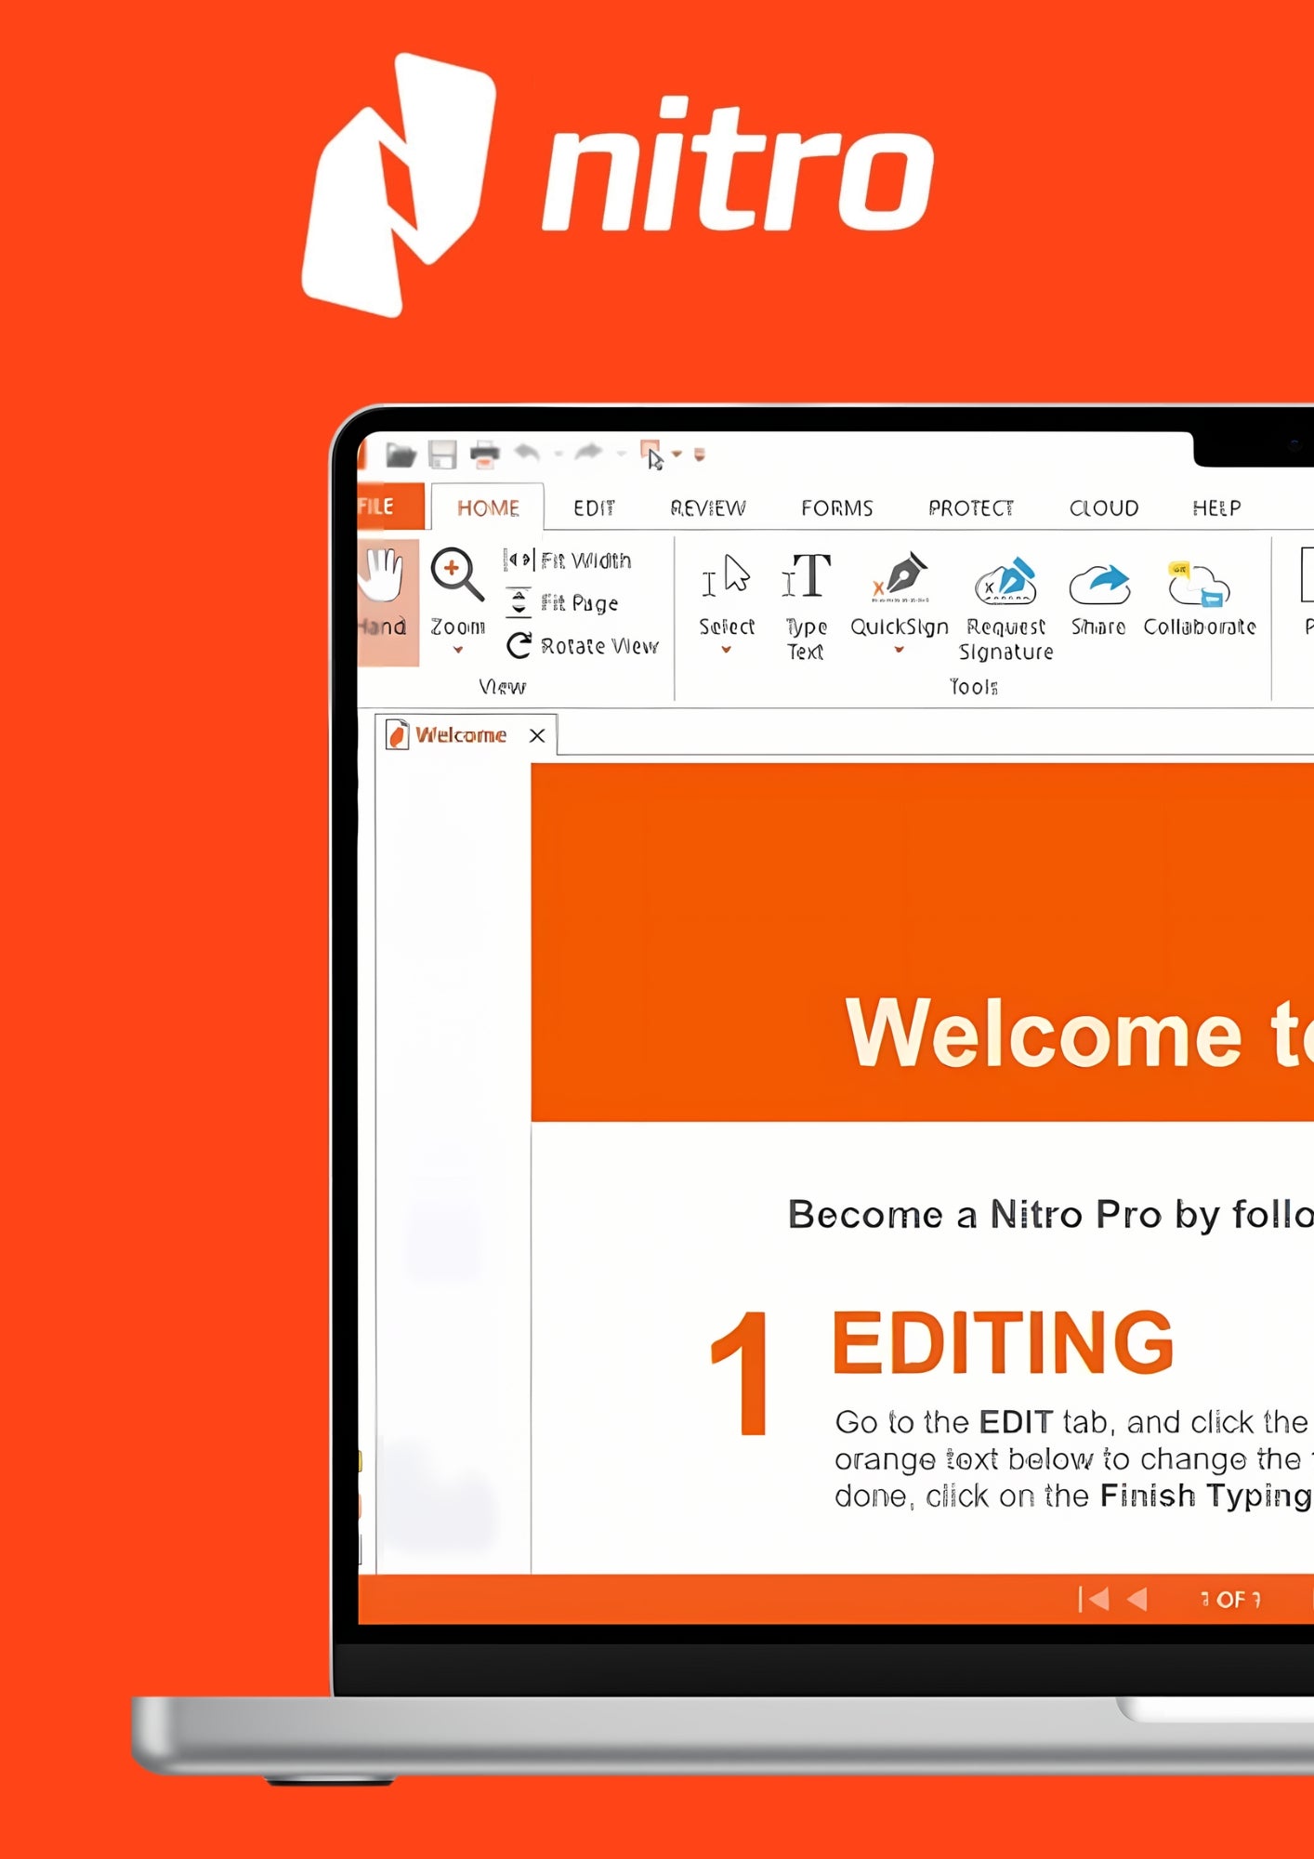Screen dimensions: 1314x1859
Task: Click the 'Become a Nitro Pro' line
Action: click(x=1050, y=1215)
